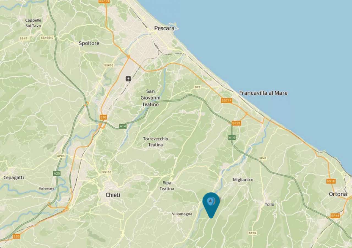Click the Cepagatti town label
Screen dimensions: 352x248
point(14,178)
